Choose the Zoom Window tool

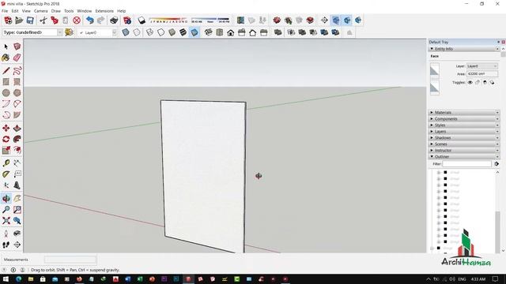(x=17, y=210)
